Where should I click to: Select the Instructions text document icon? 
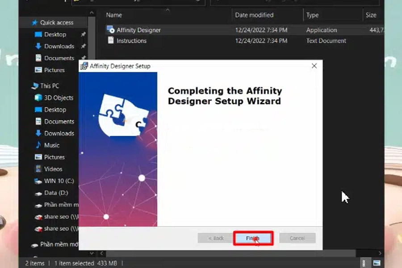point(111,40)
